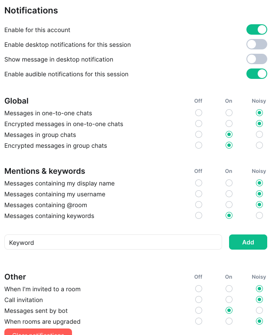Click the red Clear notifications button

point(38,332)
